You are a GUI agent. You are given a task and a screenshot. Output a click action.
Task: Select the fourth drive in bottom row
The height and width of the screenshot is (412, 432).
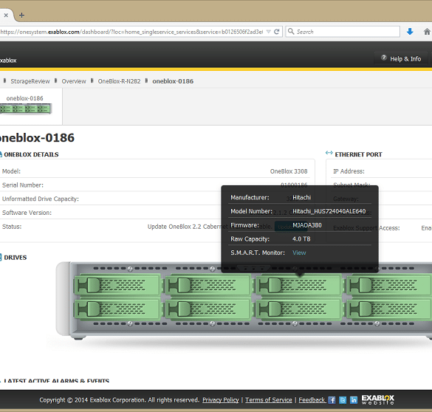tap(389, 309)
